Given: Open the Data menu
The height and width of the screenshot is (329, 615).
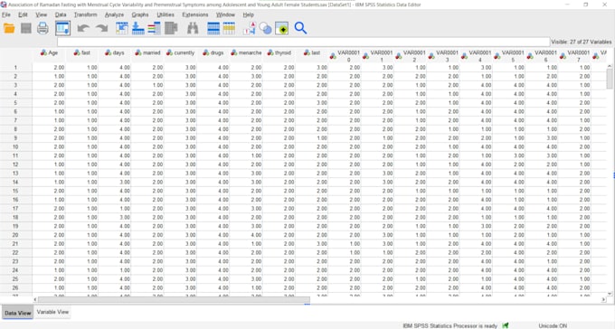Looking at the screenshot, I should tap(61, 14).
